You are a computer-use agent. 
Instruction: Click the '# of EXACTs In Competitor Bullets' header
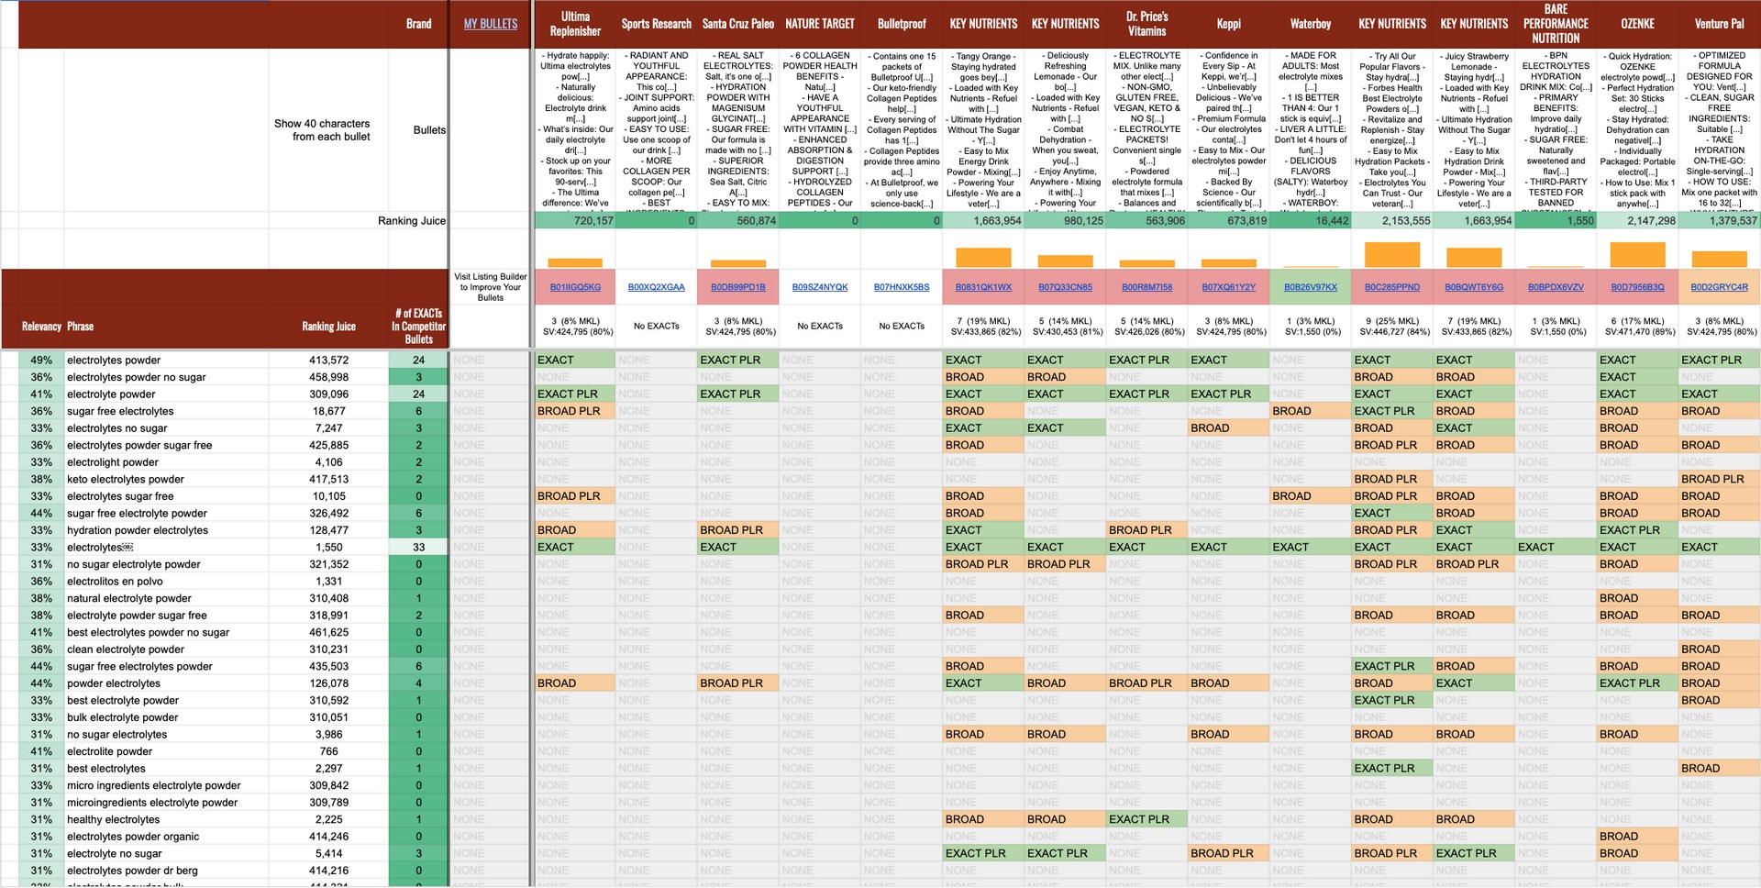[x=418, y=327]
